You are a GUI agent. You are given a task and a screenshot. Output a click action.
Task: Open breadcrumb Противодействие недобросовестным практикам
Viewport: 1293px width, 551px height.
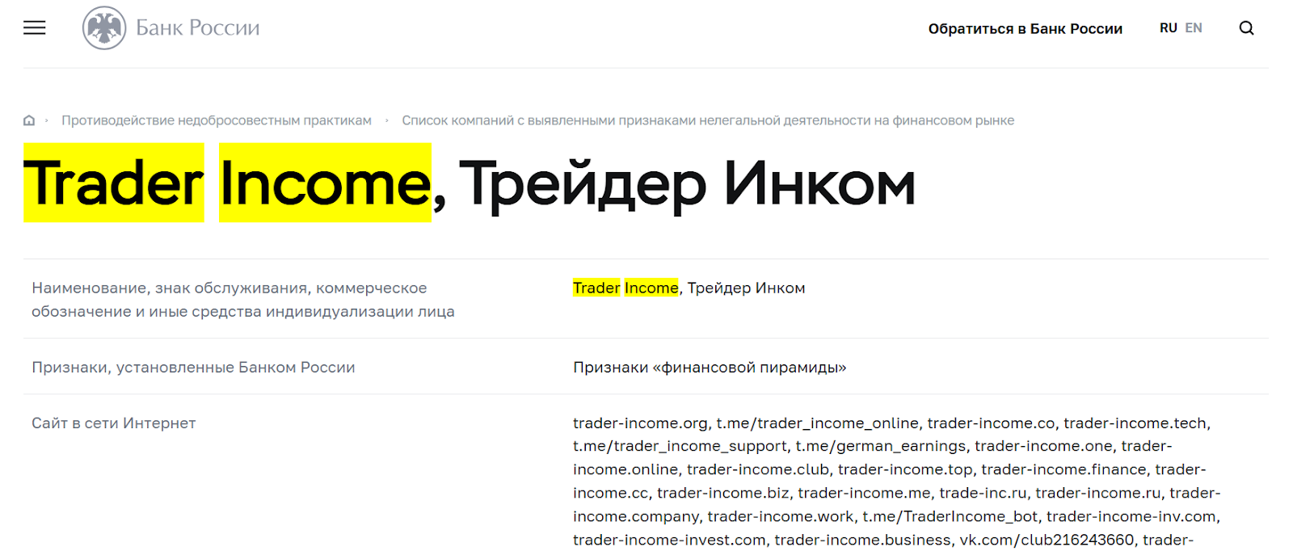tap(217, 120)
